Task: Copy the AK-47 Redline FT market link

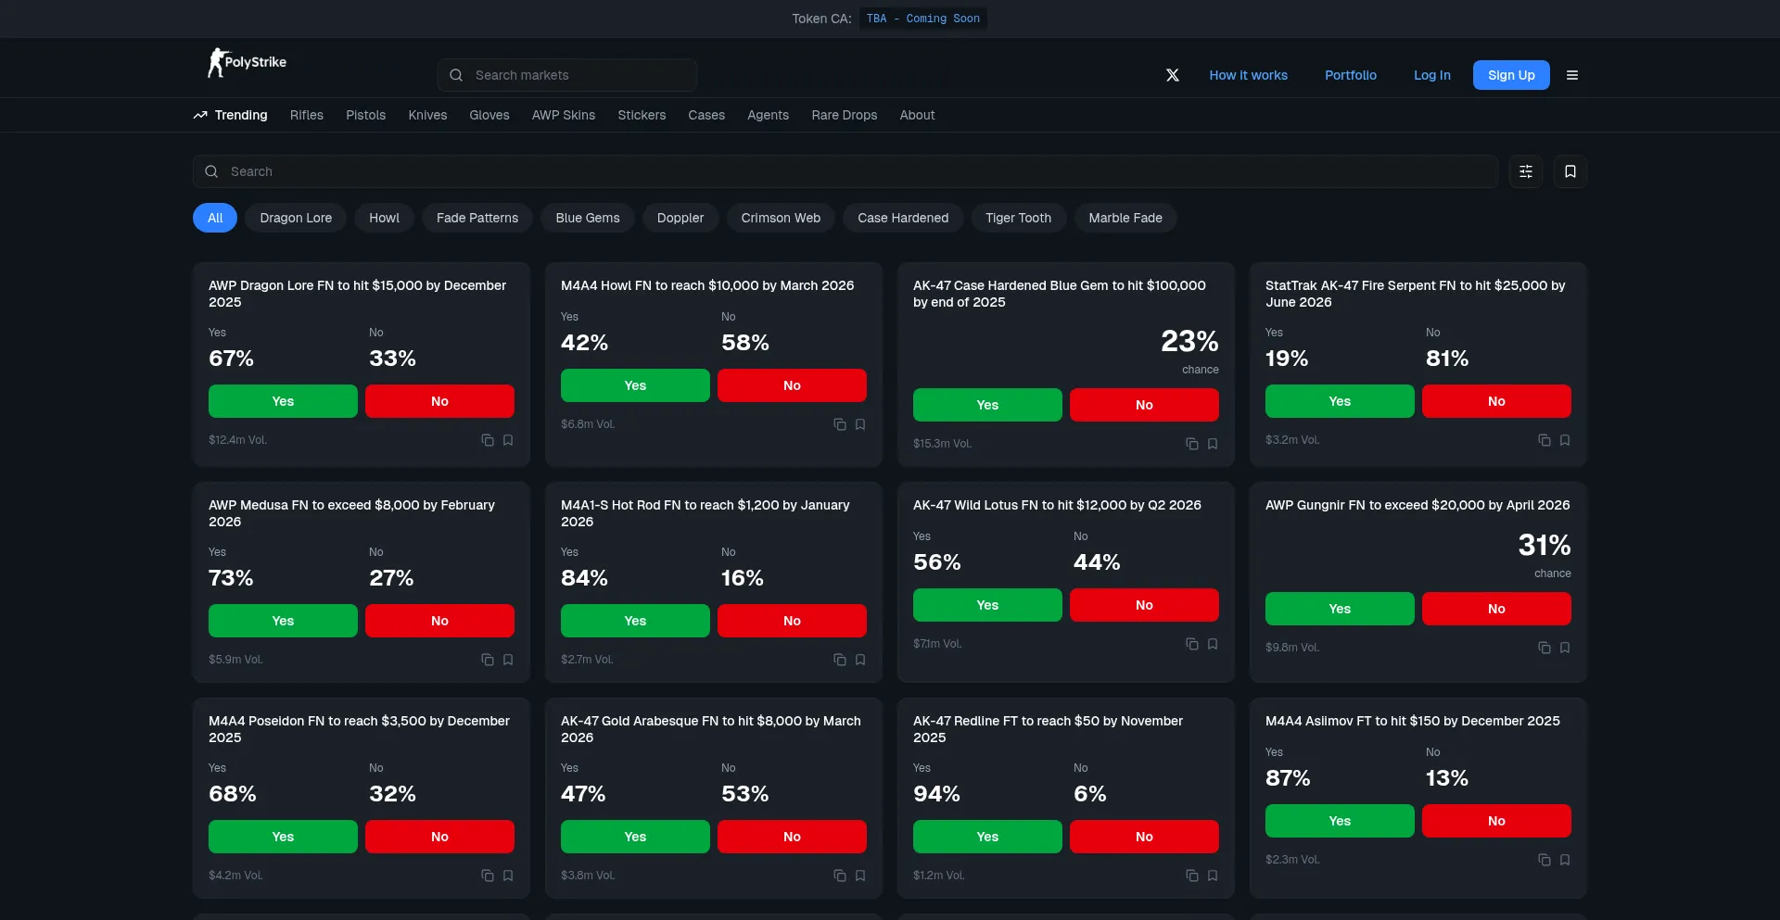Action: (1192, 876)
